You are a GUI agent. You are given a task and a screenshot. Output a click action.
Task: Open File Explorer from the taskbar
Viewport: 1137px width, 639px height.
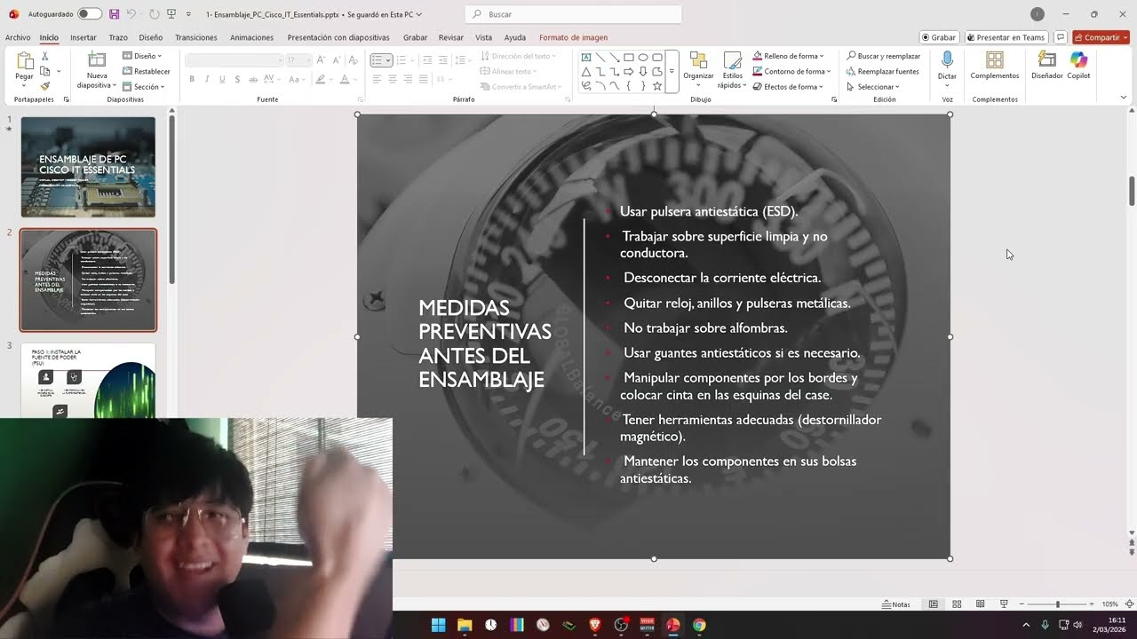pyautogui.click(x=465, y=625)
